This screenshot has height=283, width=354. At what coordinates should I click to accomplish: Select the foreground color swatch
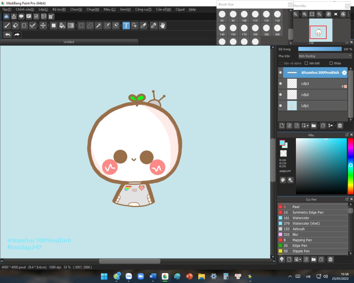click(282, 143)
